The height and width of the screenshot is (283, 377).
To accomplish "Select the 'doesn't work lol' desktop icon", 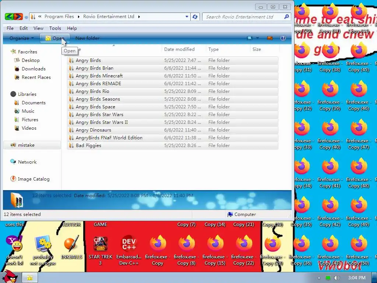I will point(14,251).
